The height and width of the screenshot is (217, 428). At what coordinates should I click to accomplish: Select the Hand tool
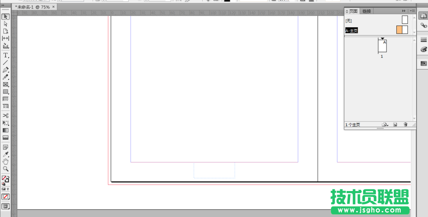click(x=6, y=162)
